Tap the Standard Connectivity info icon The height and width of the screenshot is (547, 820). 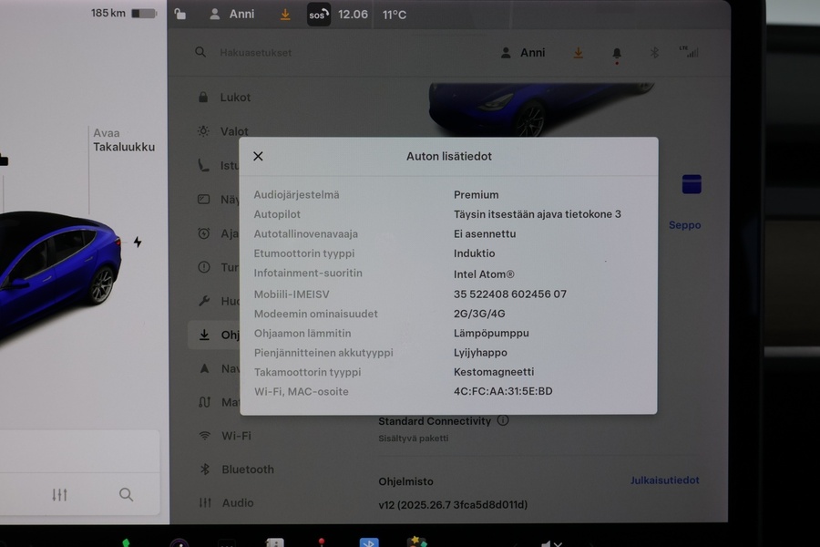[502, 421]
